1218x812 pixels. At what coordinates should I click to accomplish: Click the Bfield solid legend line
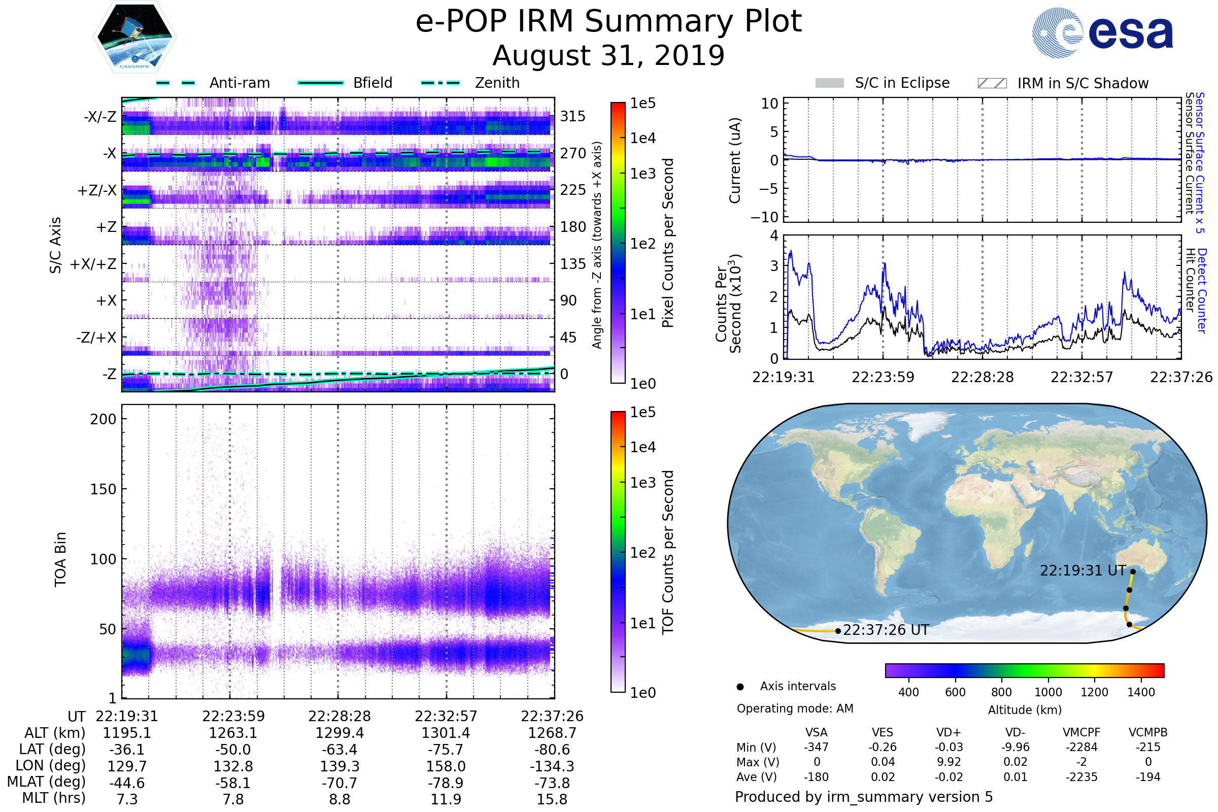(x=320, y=83)
